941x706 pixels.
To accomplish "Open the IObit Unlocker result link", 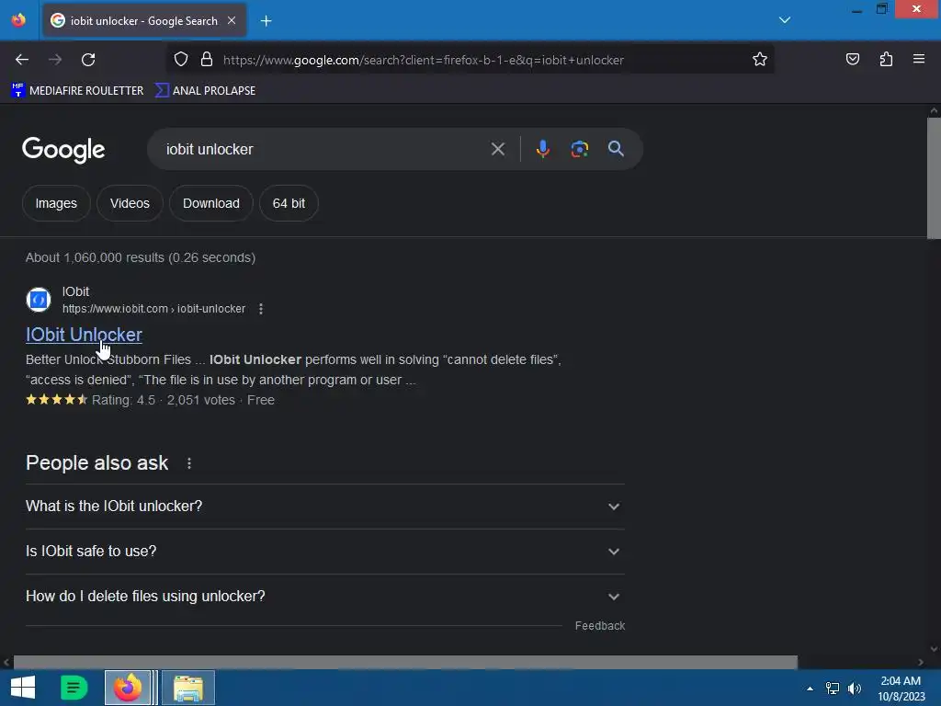I will (x=84, y=335).
